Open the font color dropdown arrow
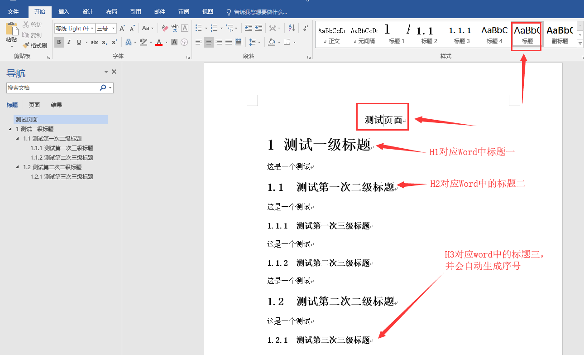 (166, 42)
